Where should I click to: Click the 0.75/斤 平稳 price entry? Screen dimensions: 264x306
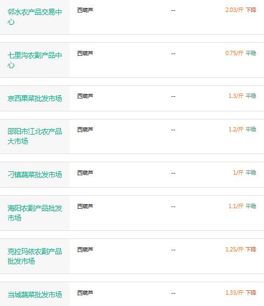(x=241, y=53)
